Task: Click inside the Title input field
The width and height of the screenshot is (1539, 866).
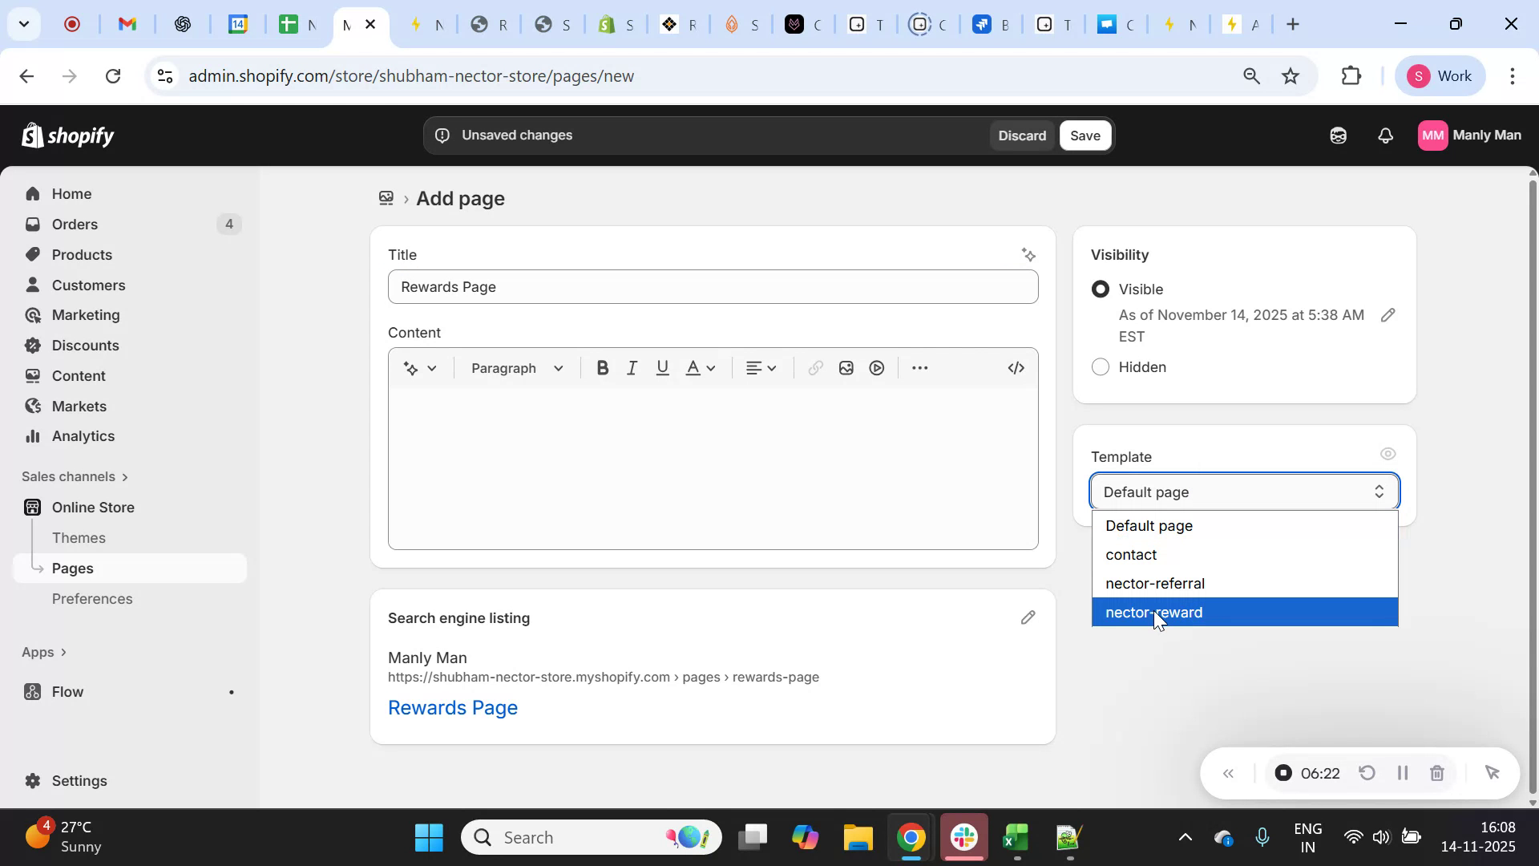Action: click(x=713, y=287)
